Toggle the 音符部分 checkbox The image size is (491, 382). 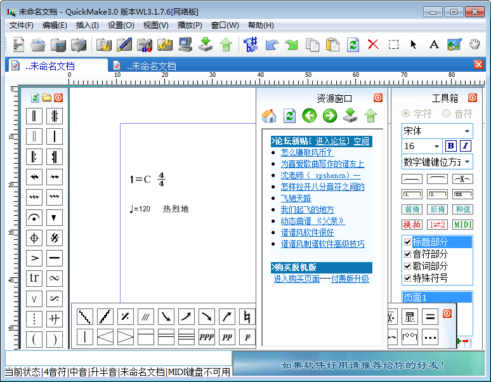coord(407,254)
